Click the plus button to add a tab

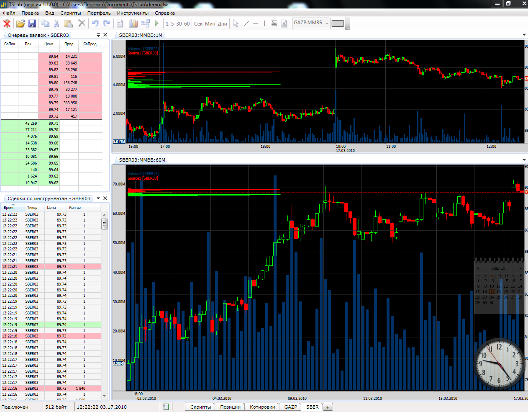point(328,407)
